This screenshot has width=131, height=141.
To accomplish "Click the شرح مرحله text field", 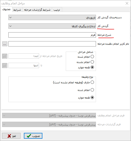I will coord(52,35).
